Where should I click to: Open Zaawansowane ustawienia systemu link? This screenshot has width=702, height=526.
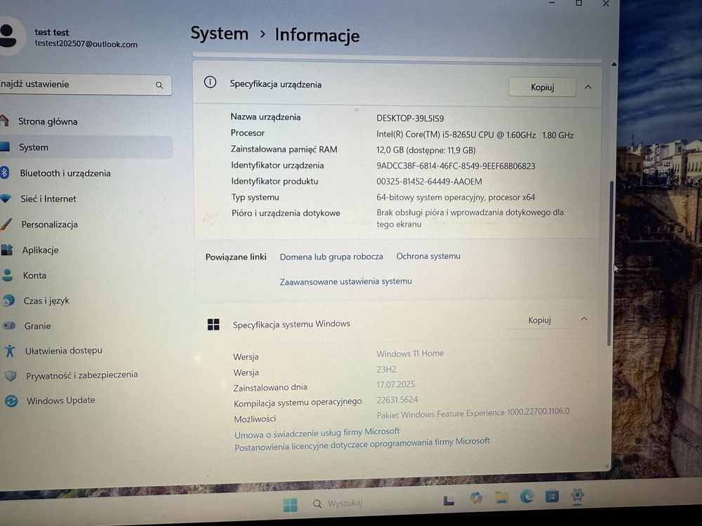[345, 281]
